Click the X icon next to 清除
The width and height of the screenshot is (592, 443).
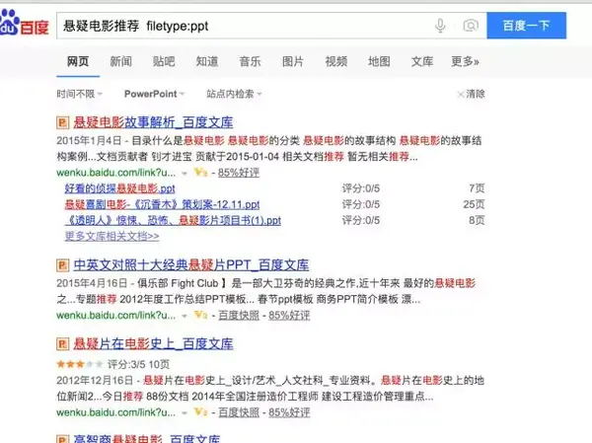pyautogui.click(x=461, y=94)
